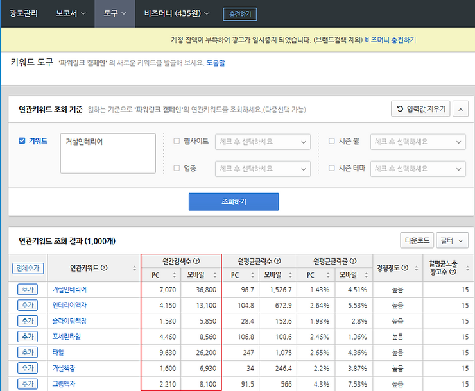Viewport: 475px width, 391px height.
Task: Open help icon next to 월평균노출 광고수
Action: (x=453, y=272)
